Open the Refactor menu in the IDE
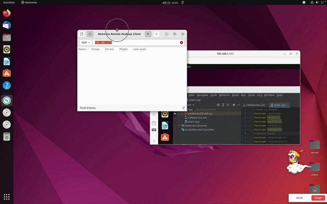The height and width of the screenshot is (204, 327). point(224,95)
